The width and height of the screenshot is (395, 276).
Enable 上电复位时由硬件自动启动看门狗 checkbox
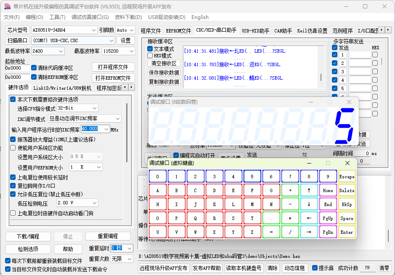13,213
